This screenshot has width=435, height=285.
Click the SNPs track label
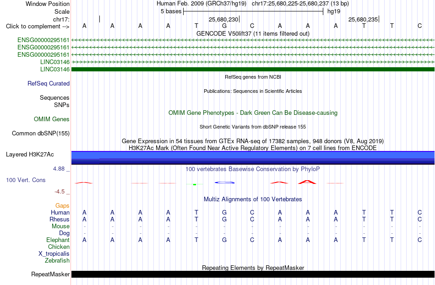[62, 105]
